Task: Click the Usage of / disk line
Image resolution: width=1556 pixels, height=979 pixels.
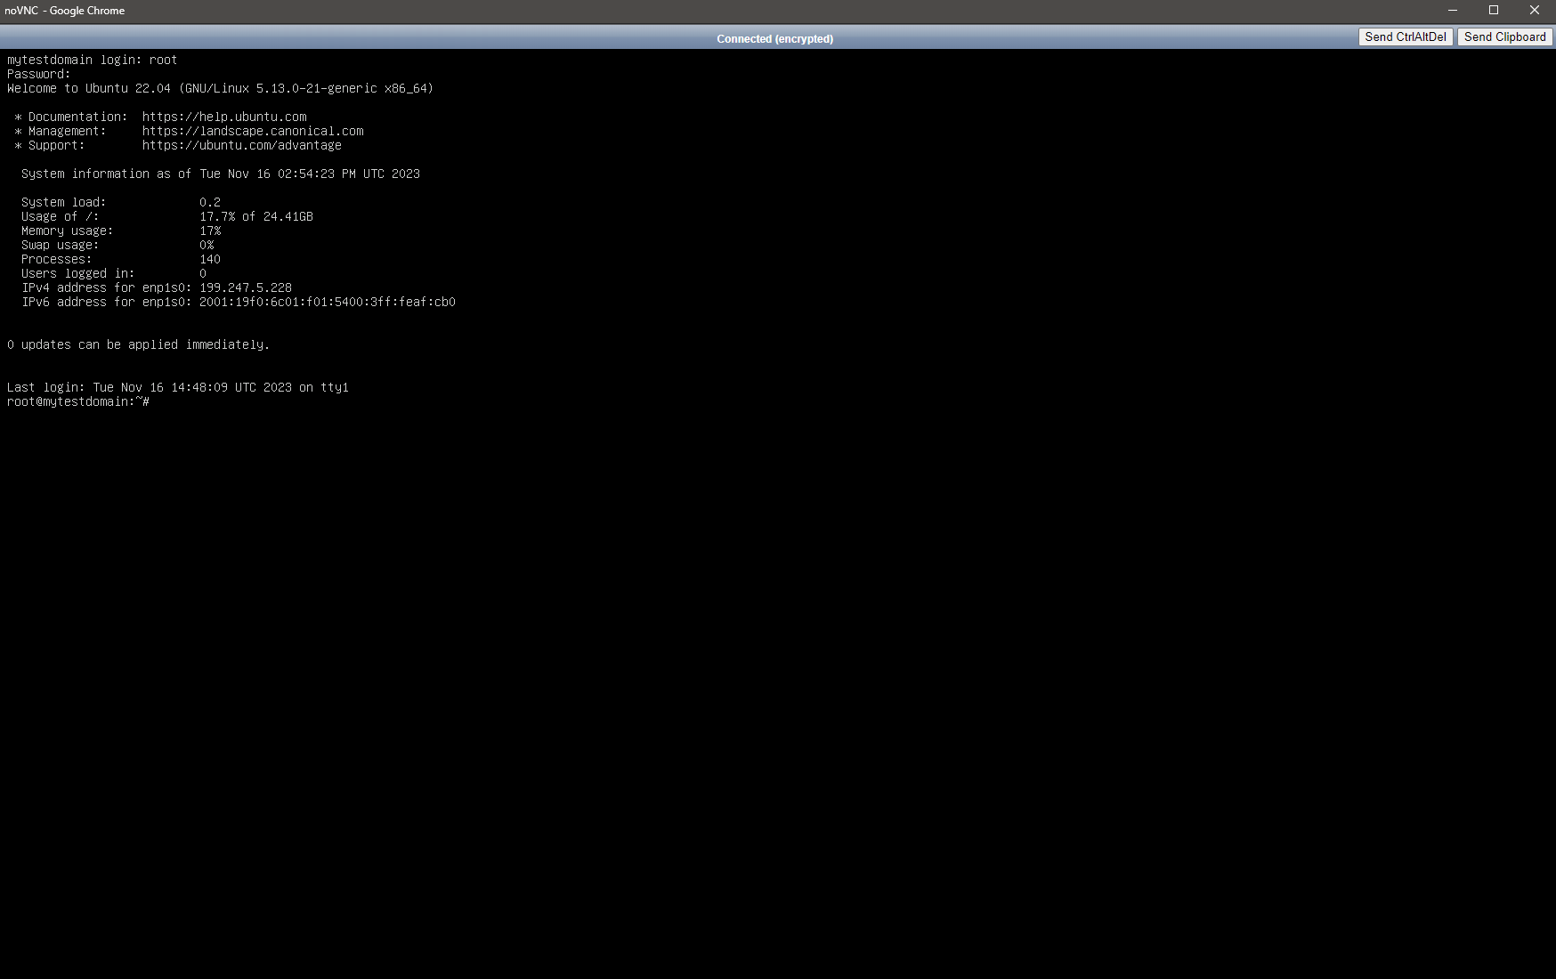Action: pyautogui.click(x=158, y=216)
